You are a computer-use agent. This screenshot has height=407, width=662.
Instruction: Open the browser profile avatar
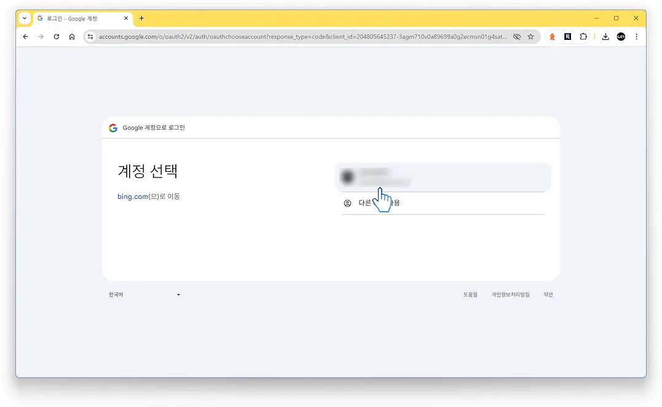[620, 36]
